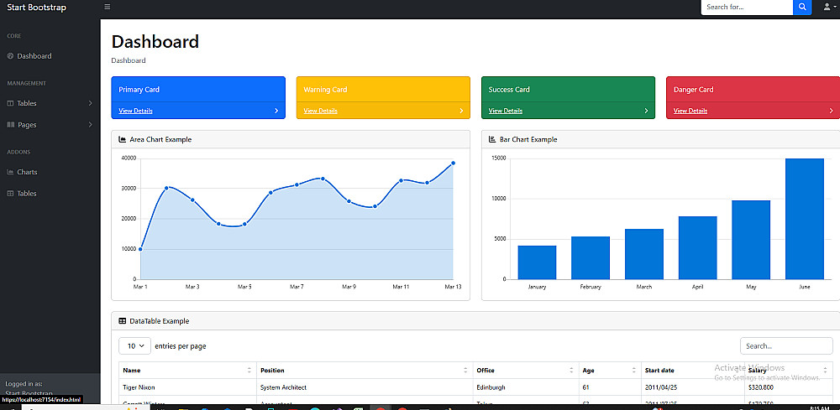Screen dimensions: 840x410
Task: Click the 'Mar 7' label on the area chart axis
Action: click(x=297, y=287)
